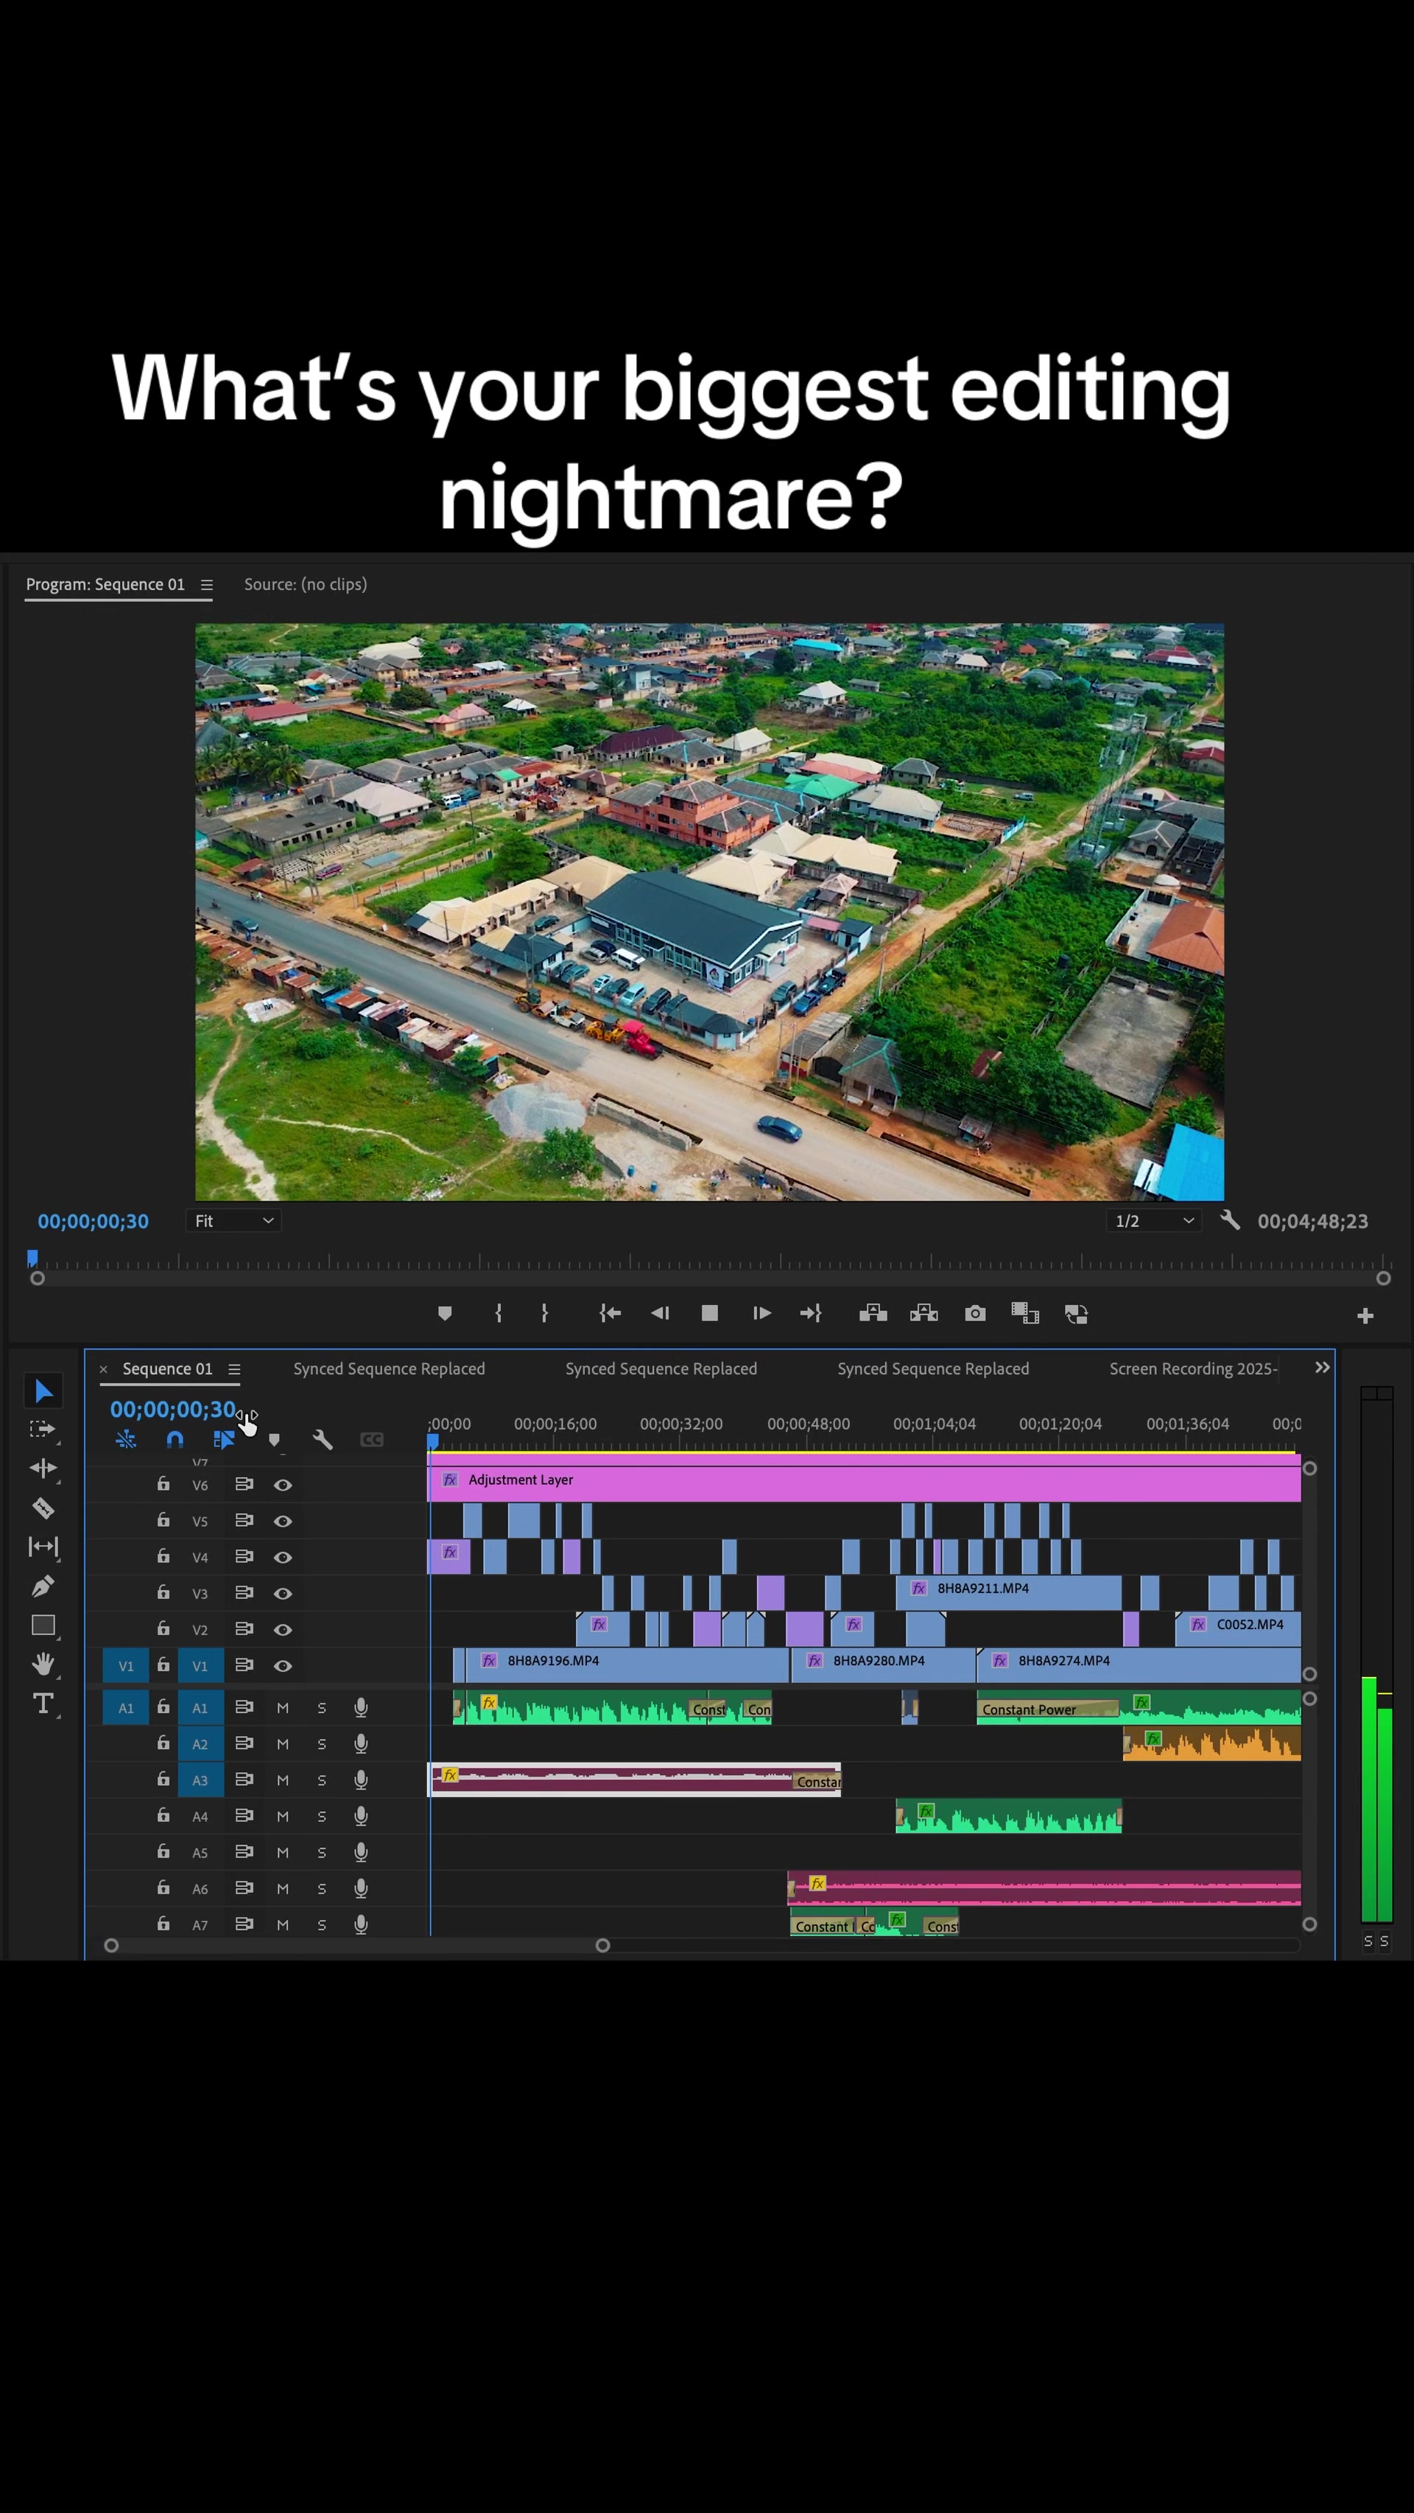Go to In point
The image size is (1414, 2513).
(x=610, y=1314)
